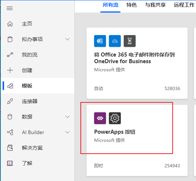Viewport: 196px width, 181px height.
Task: Open 连接器 in the sidebar
Action: coord(30,101)
